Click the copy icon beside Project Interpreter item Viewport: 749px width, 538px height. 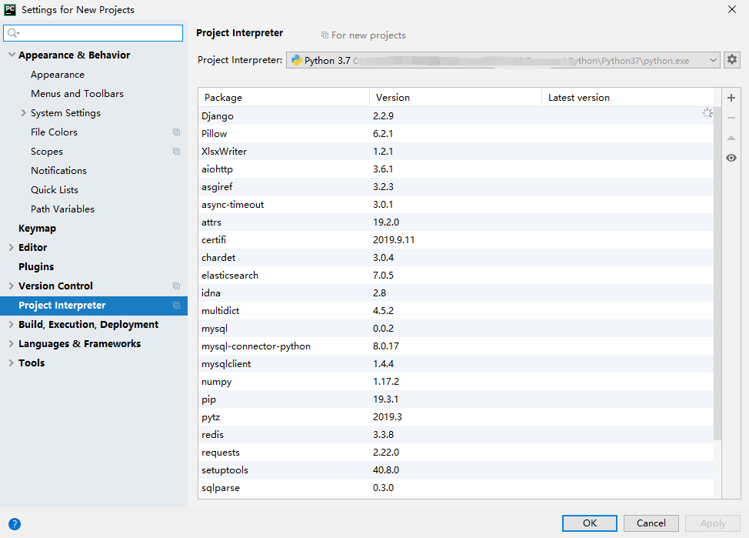tap(176, 305)
